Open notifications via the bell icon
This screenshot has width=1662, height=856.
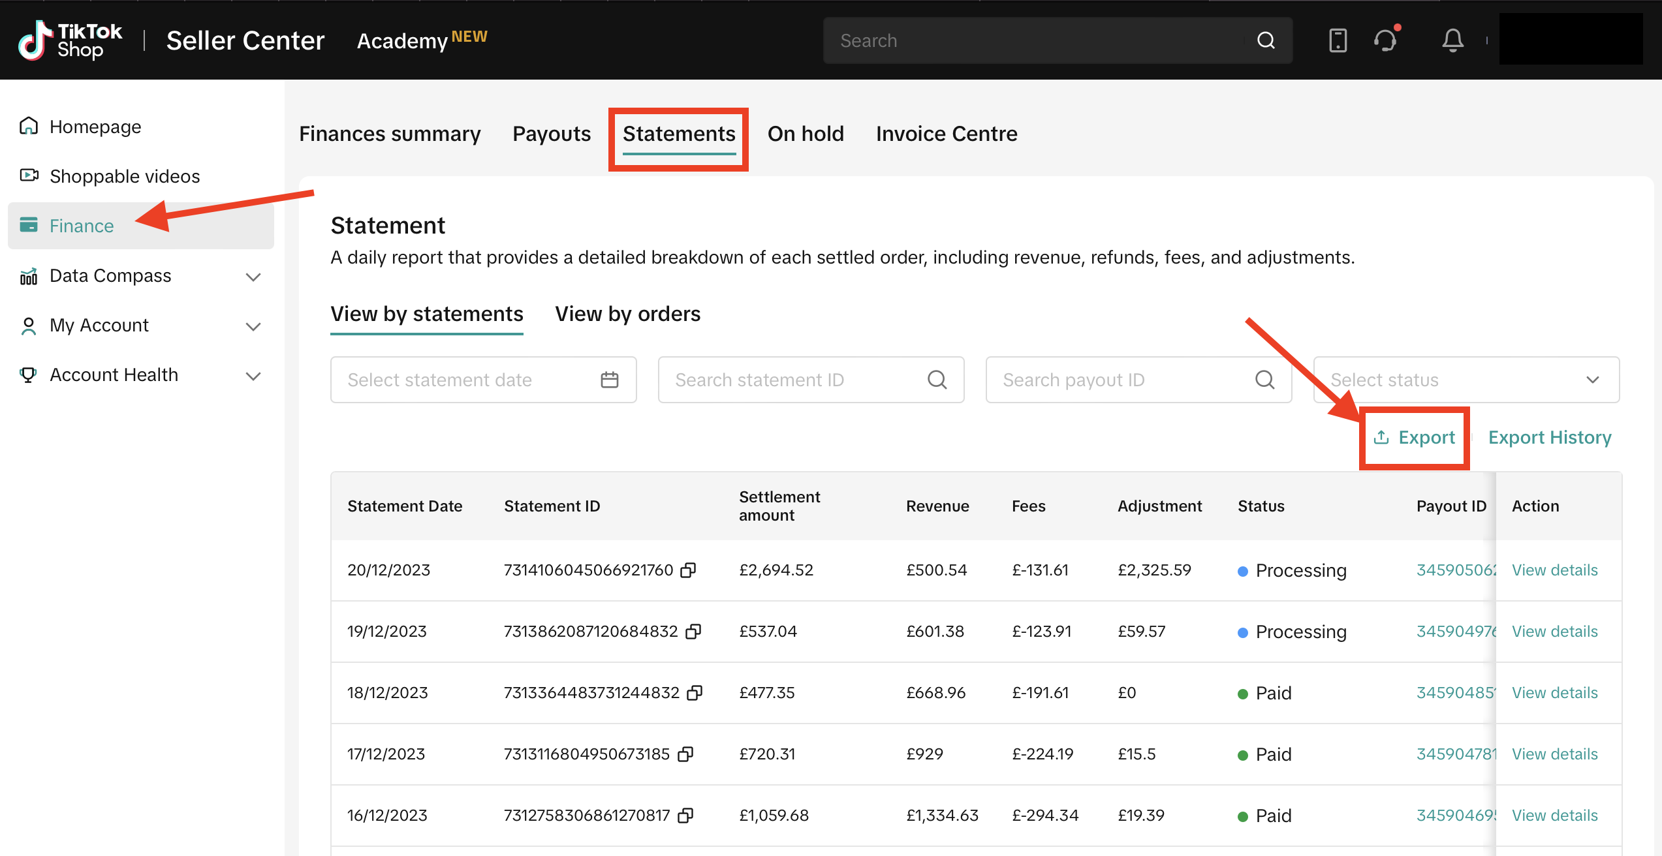coord(1452,40)
